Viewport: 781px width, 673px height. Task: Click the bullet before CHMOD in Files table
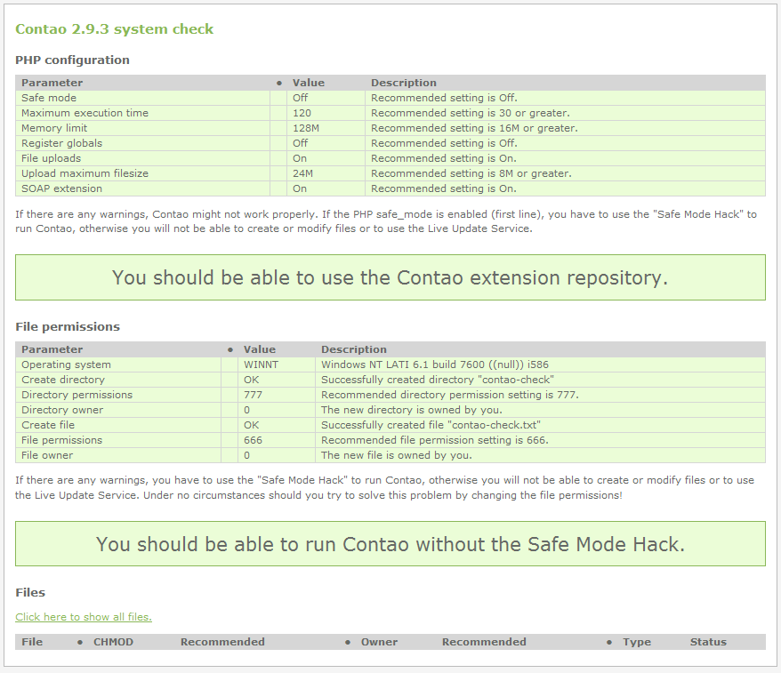pyautogui.click(x=80, y=642)
